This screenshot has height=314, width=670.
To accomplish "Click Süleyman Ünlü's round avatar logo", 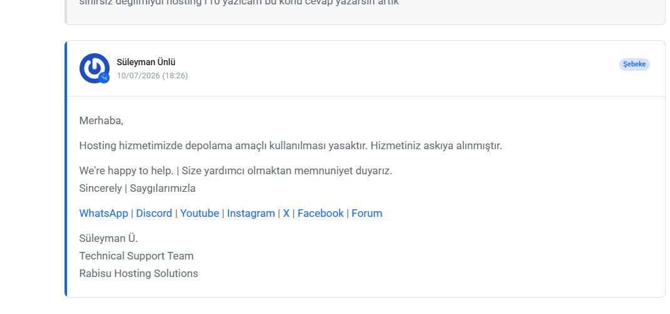I will click(x=94, y=68).
